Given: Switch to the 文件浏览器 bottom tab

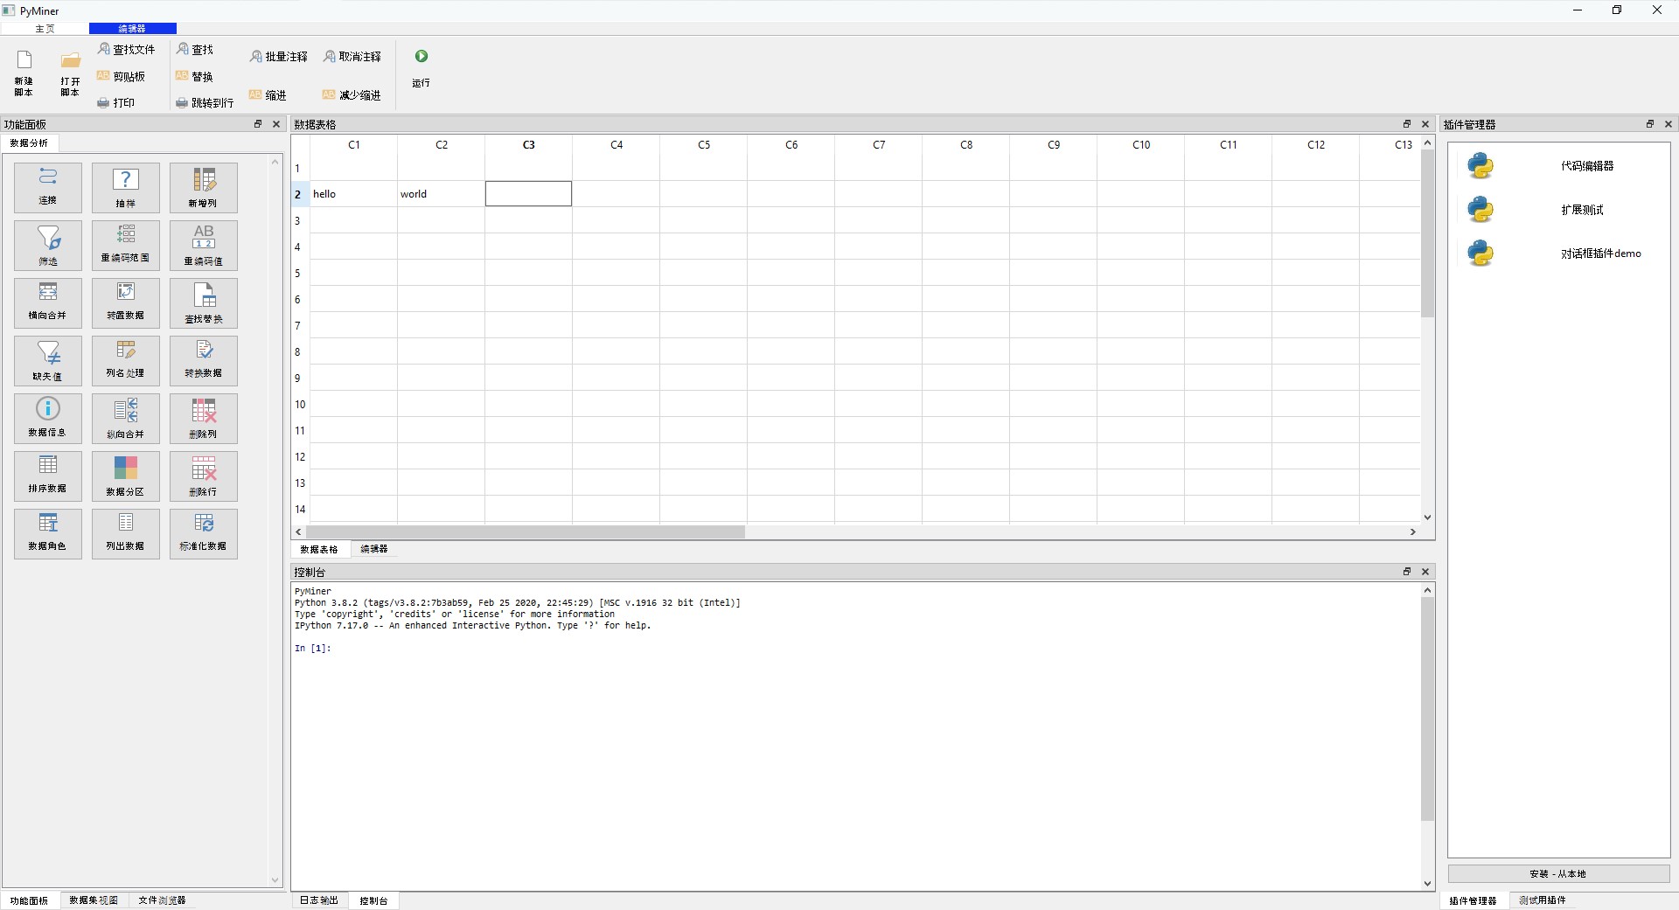Looking at the screenshot, I should pyautogui.click(x=162, y=900).
